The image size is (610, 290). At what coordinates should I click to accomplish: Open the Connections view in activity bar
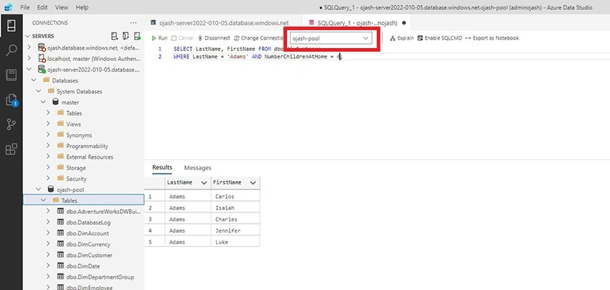11,27
